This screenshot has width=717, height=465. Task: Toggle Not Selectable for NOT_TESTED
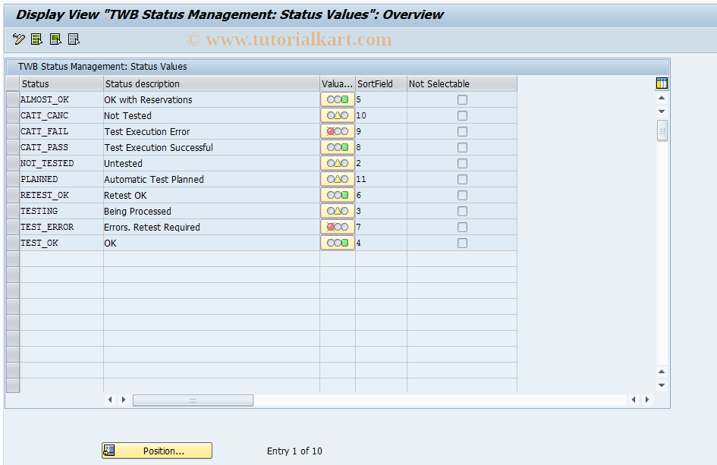click(462, 163)
